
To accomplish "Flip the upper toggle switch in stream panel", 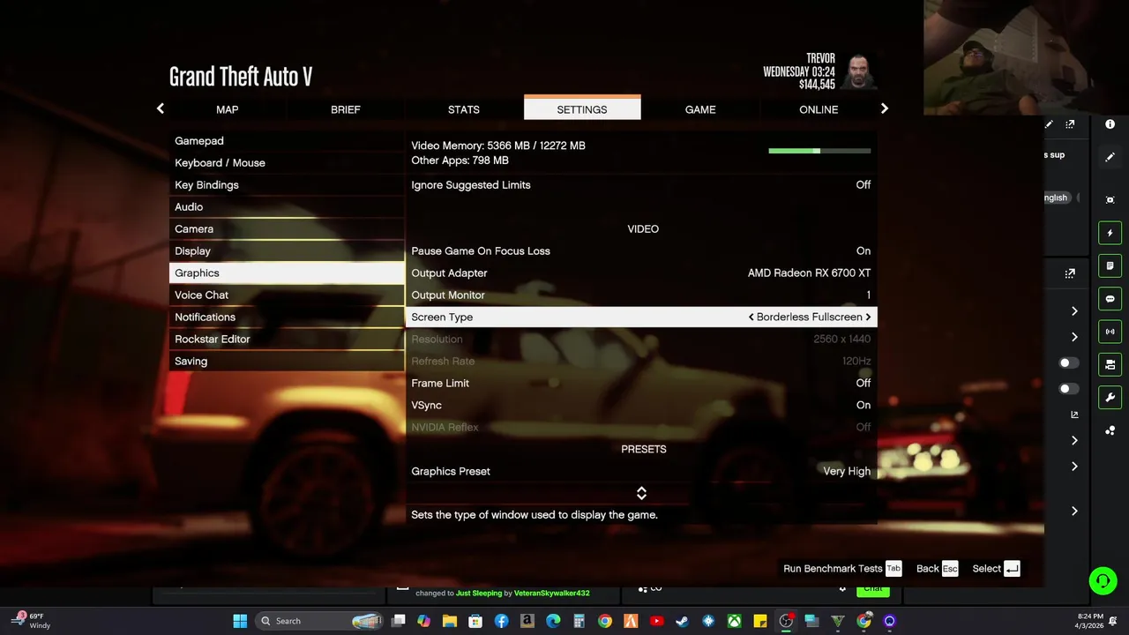I will pos(1067,362).
